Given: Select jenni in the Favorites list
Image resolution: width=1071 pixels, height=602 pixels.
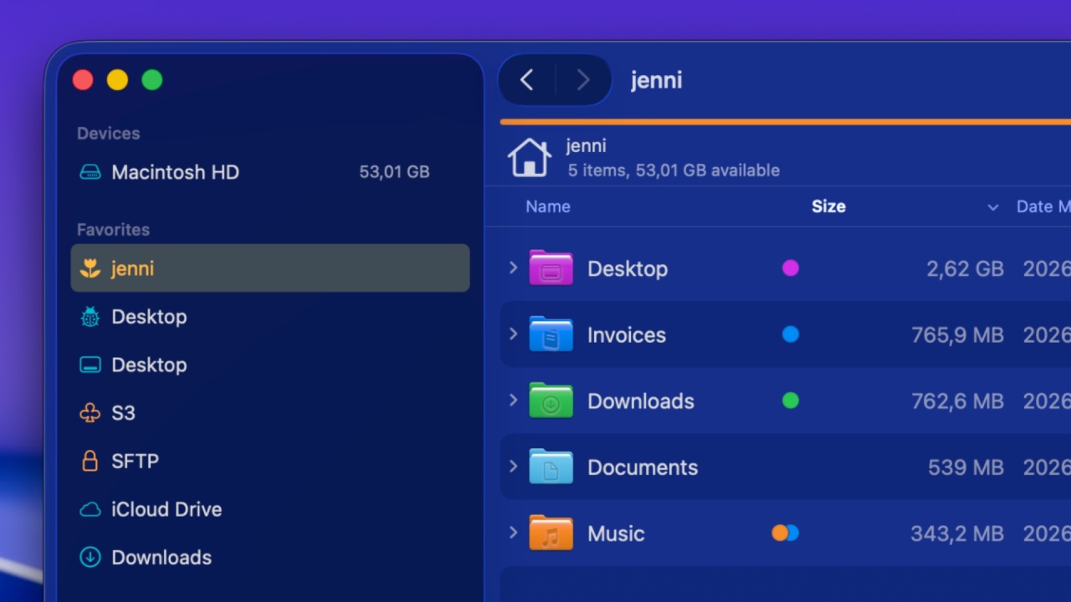Looking at the screenshot, I should click(x=270, y=268).
